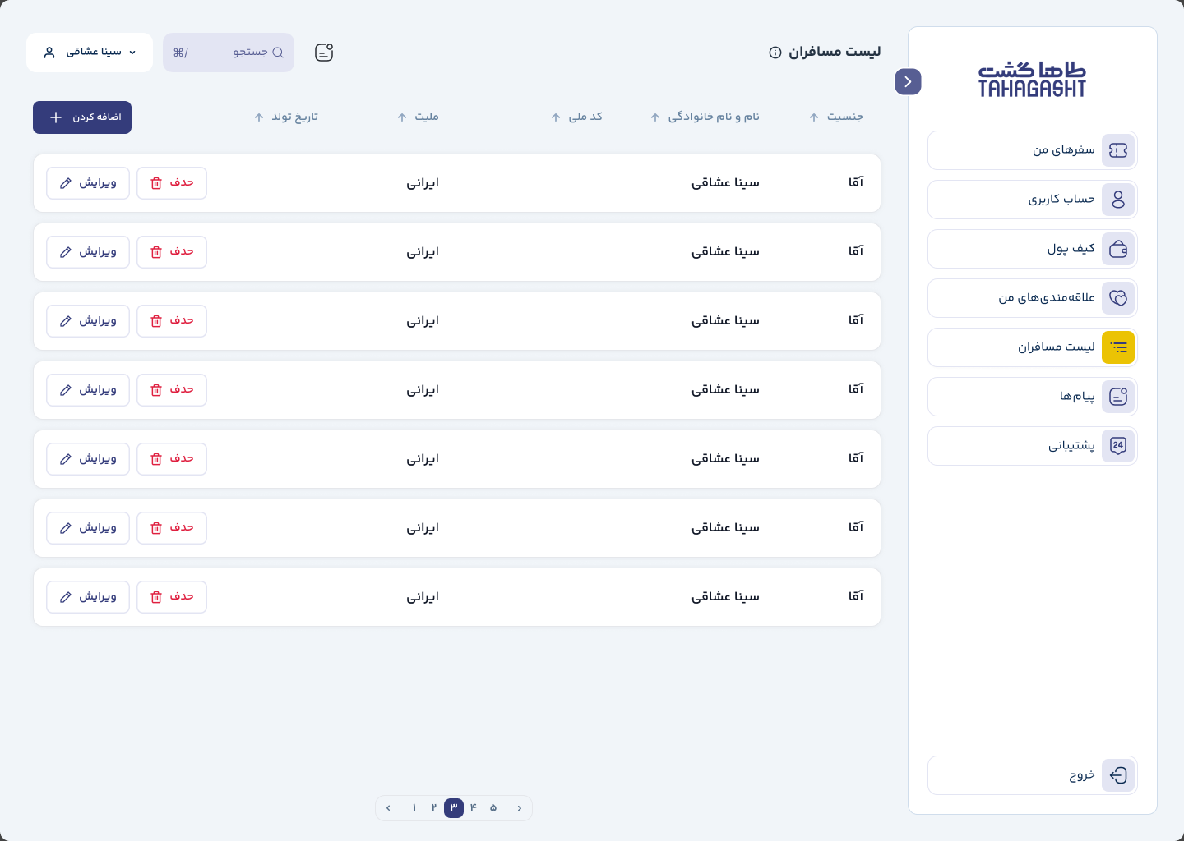Open کیف پول (Wallet) in sidebar
Image resolution: width=1184 pixels, height=841 pixels.
[1033, 249]
